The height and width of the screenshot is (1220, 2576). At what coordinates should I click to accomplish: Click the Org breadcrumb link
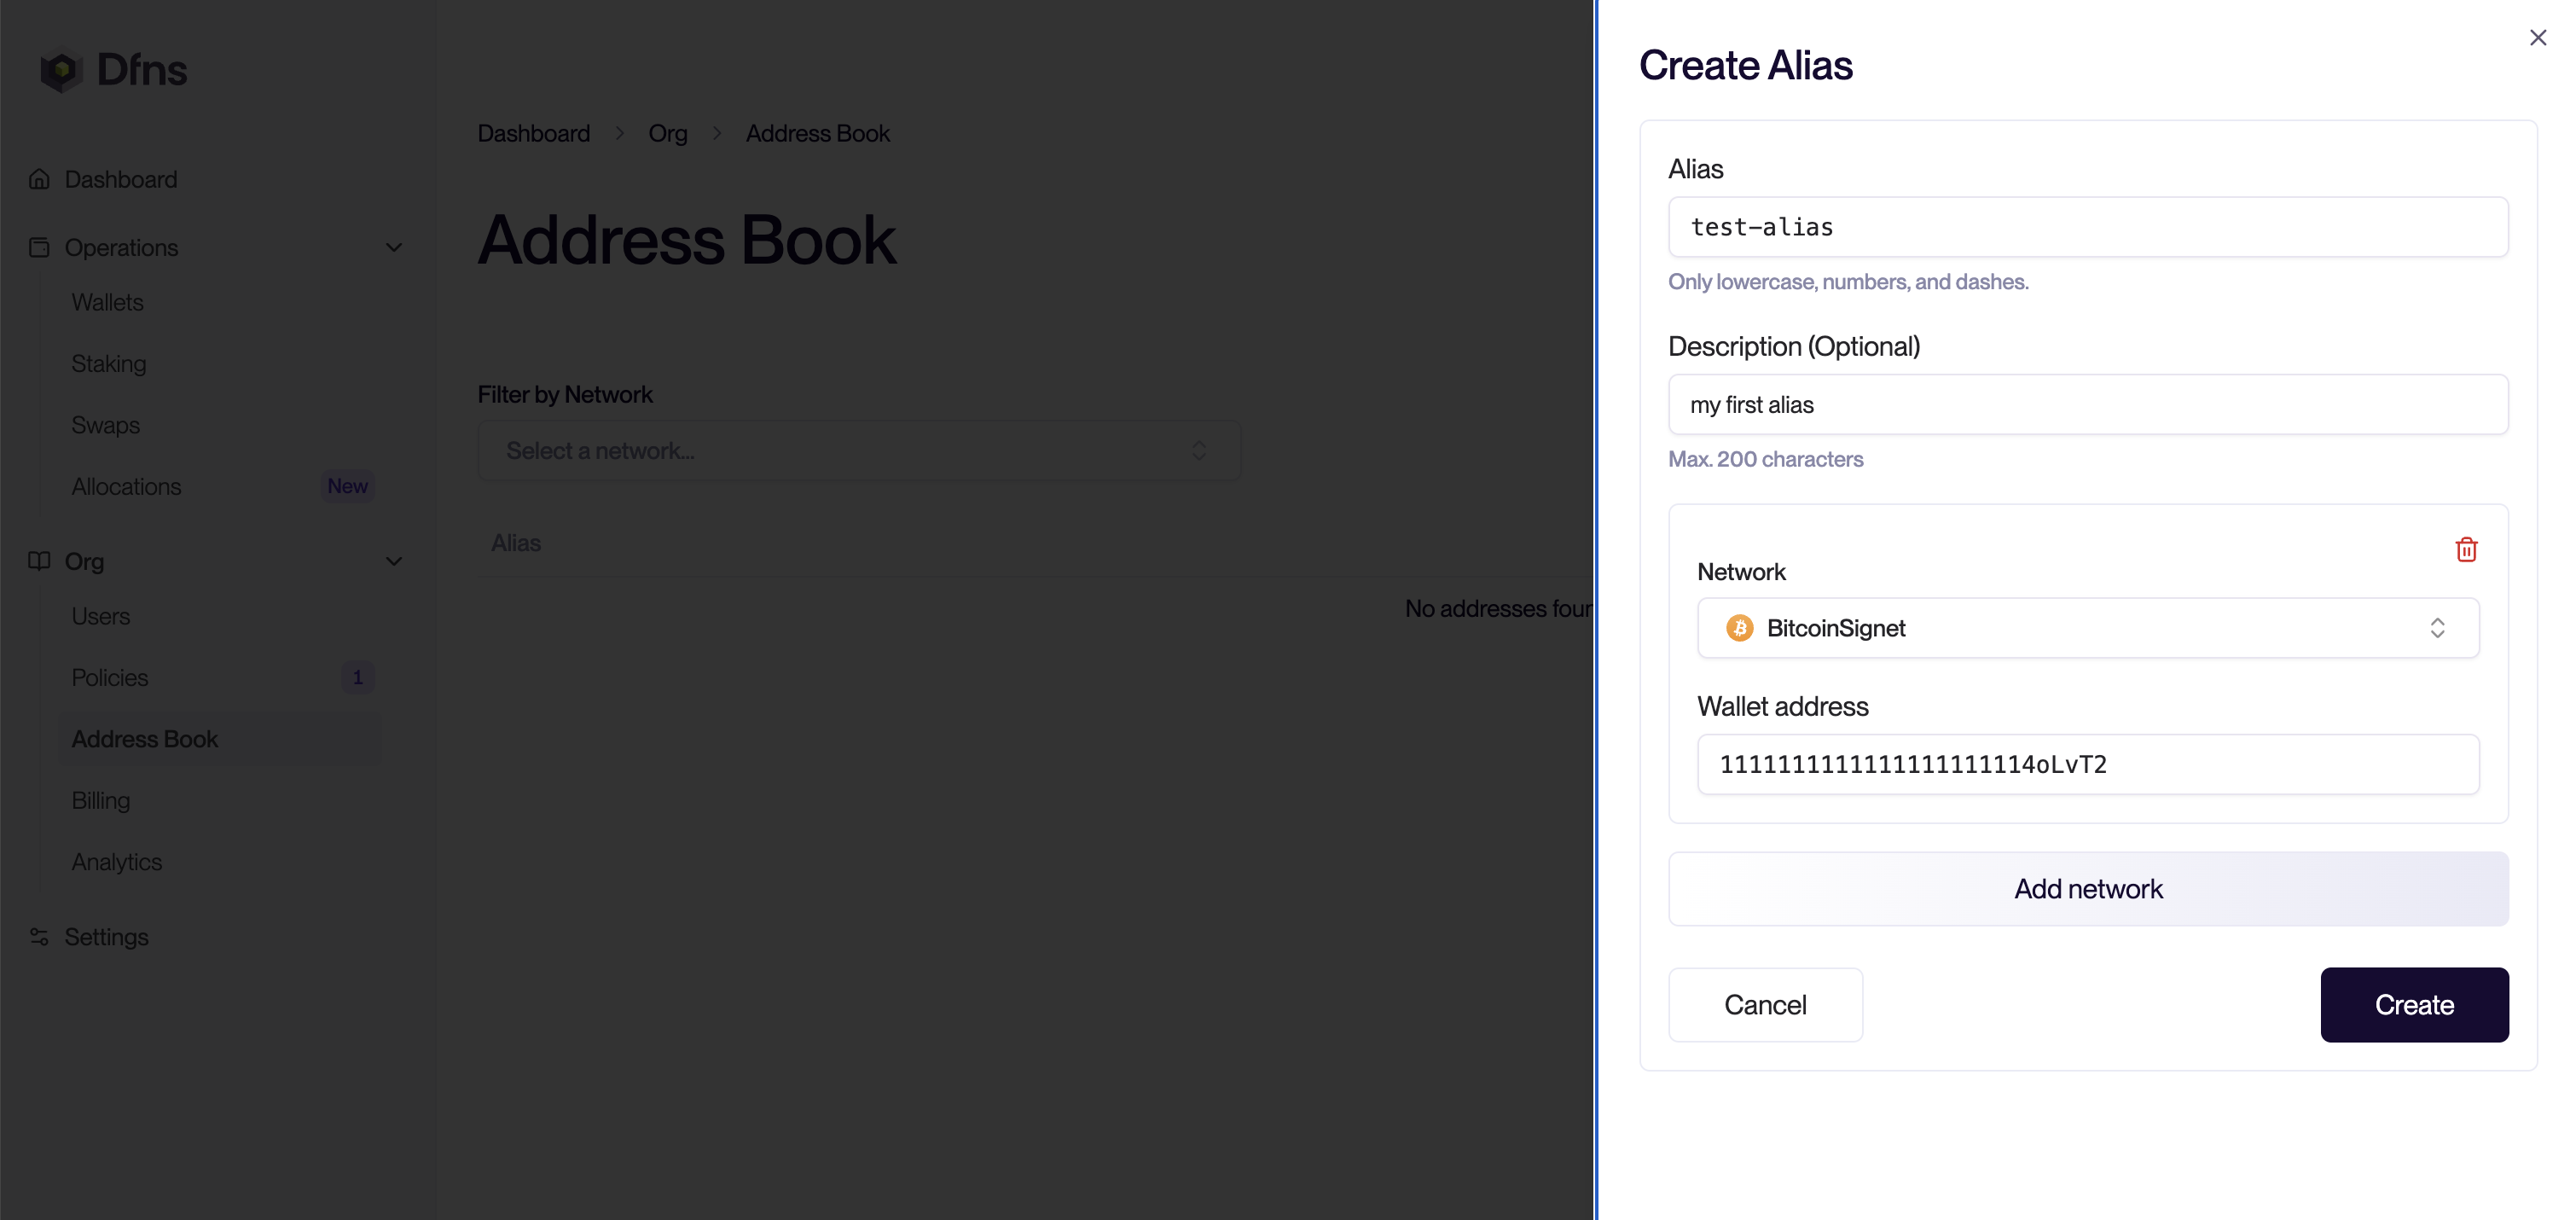click(667, 133)
